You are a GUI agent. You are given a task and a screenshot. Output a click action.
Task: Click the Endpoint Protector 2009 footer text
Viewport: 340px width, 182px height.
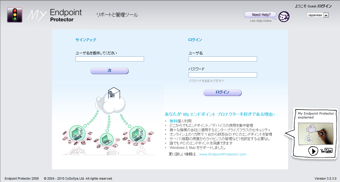22,178
